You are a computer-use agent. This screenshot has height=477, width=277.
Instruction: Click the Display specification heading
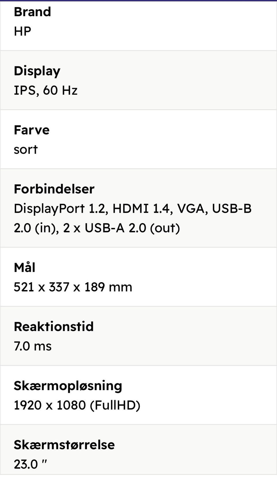(x=37, y=71)
